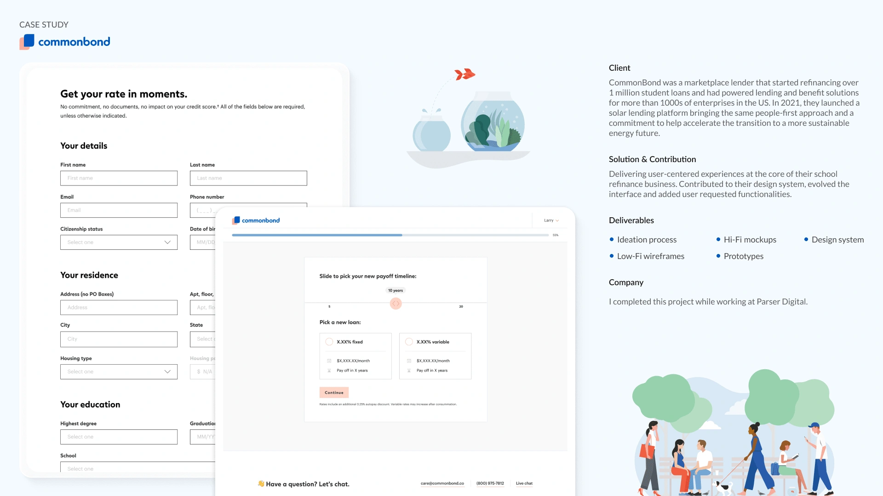Click the payoff timeline slider handle

pyautogui.click(x=396, y=304)
